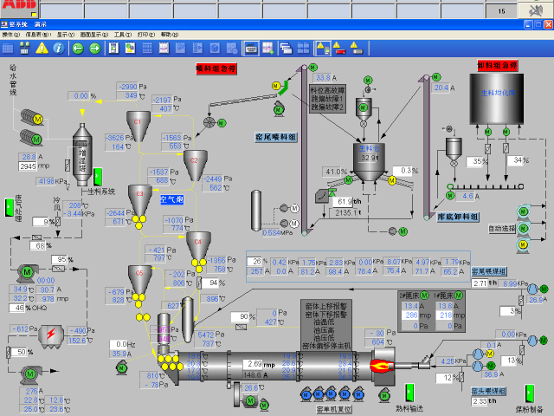The width and height of the screenshot is (554, 416).
Task: Click the picture display toolbar icon
Action: tap(131, 49)
